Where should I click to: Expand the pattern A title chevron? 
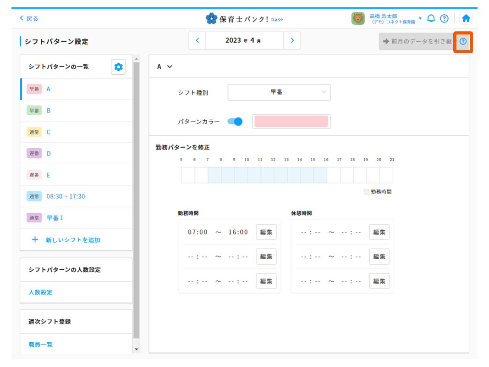(170, 67)
